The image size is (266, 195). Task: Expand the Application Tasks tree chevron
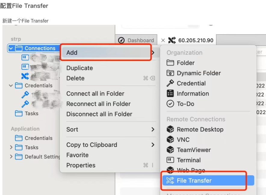point(11,148)
